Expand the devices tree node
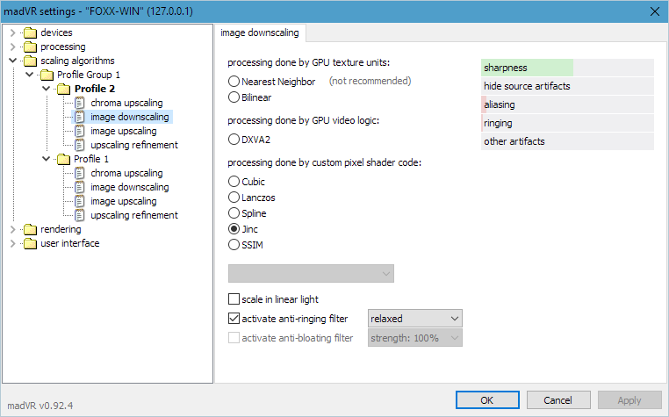The height and width of the screenshot is (417, 669). coord(13,32)
